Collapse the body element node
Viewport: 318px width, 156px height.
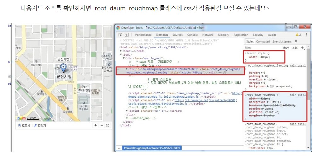pos(121,55)
